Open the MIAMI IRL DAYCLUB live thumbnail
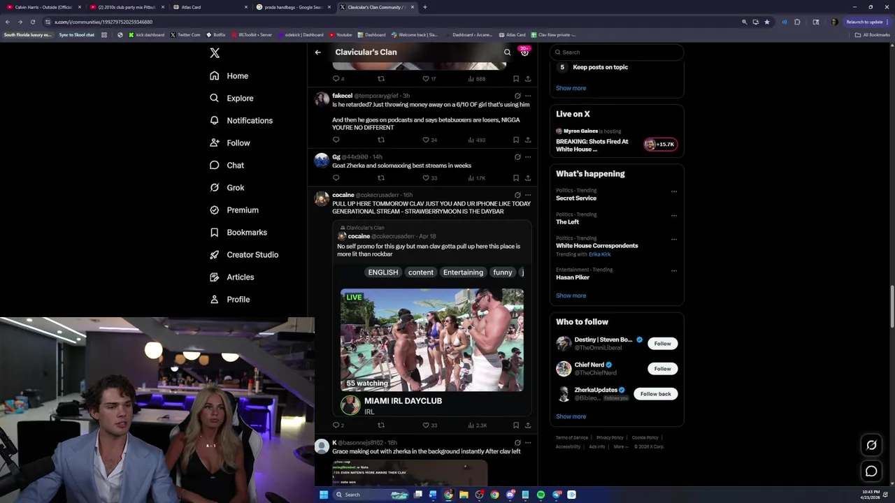This screenshot has width=895, height=503. tap(432, 340)
